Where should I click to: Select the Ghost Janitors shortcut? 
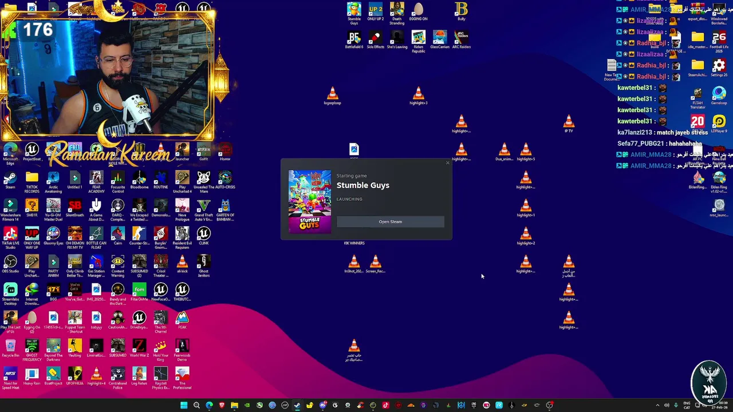[x=203, y=266]
